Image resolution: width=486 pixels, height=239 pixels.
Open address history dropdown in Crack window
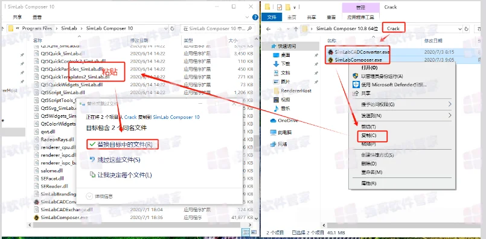(460, 28)
